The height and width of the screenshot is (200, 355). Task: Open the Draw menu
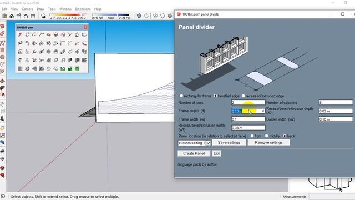click(x=40, y=9)
